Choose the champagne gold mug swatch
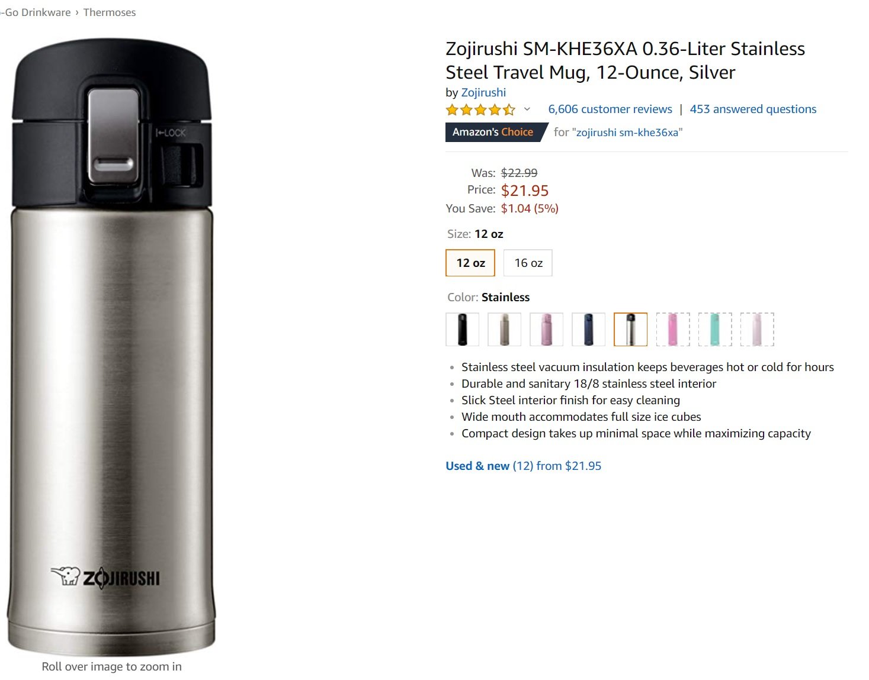The width and height of the screenshot is (869, 680). [504, 329]
